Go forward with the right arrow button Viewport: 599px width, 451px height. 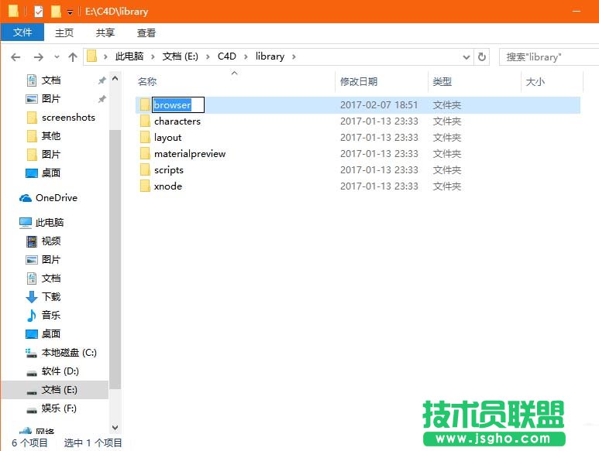pos(38,57)
